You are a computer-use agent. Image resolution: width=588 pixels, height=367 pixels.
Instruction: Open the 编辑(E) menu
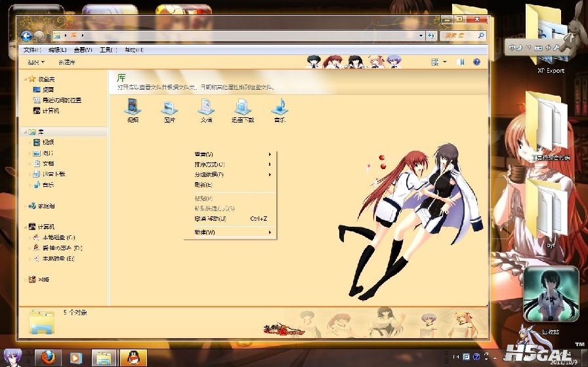coord(57,50)
